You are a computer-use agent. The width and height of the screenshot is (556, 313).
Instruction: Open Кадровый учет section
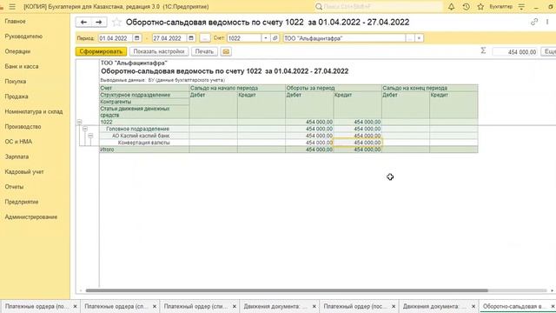click(24, 172)
